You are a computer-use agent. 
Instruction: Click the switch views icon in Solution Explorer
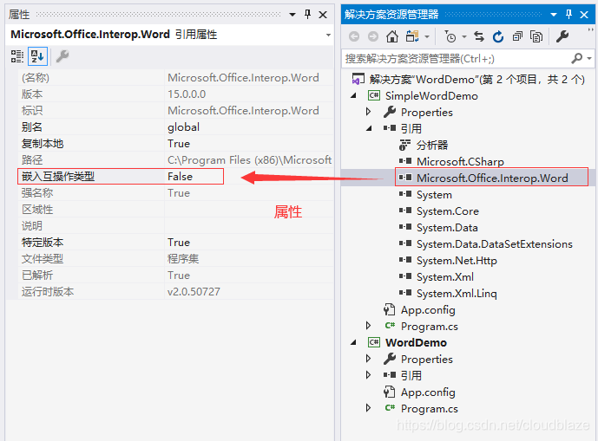412,36
